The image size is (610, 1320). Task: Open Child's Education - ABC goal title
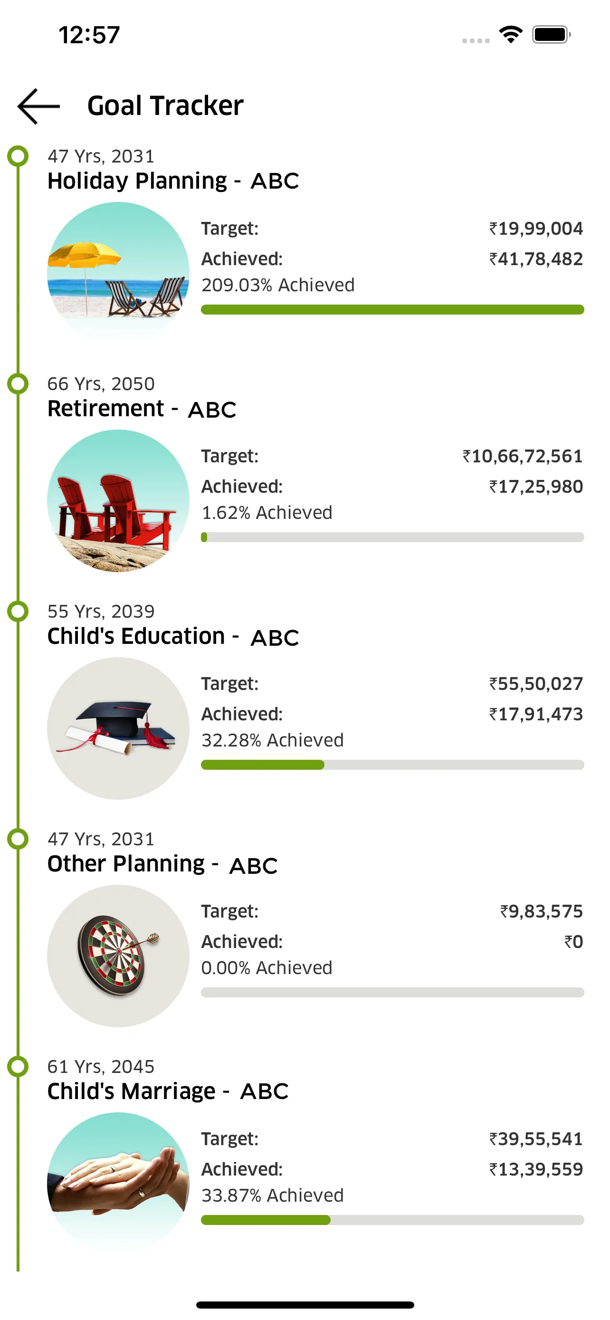173,636
